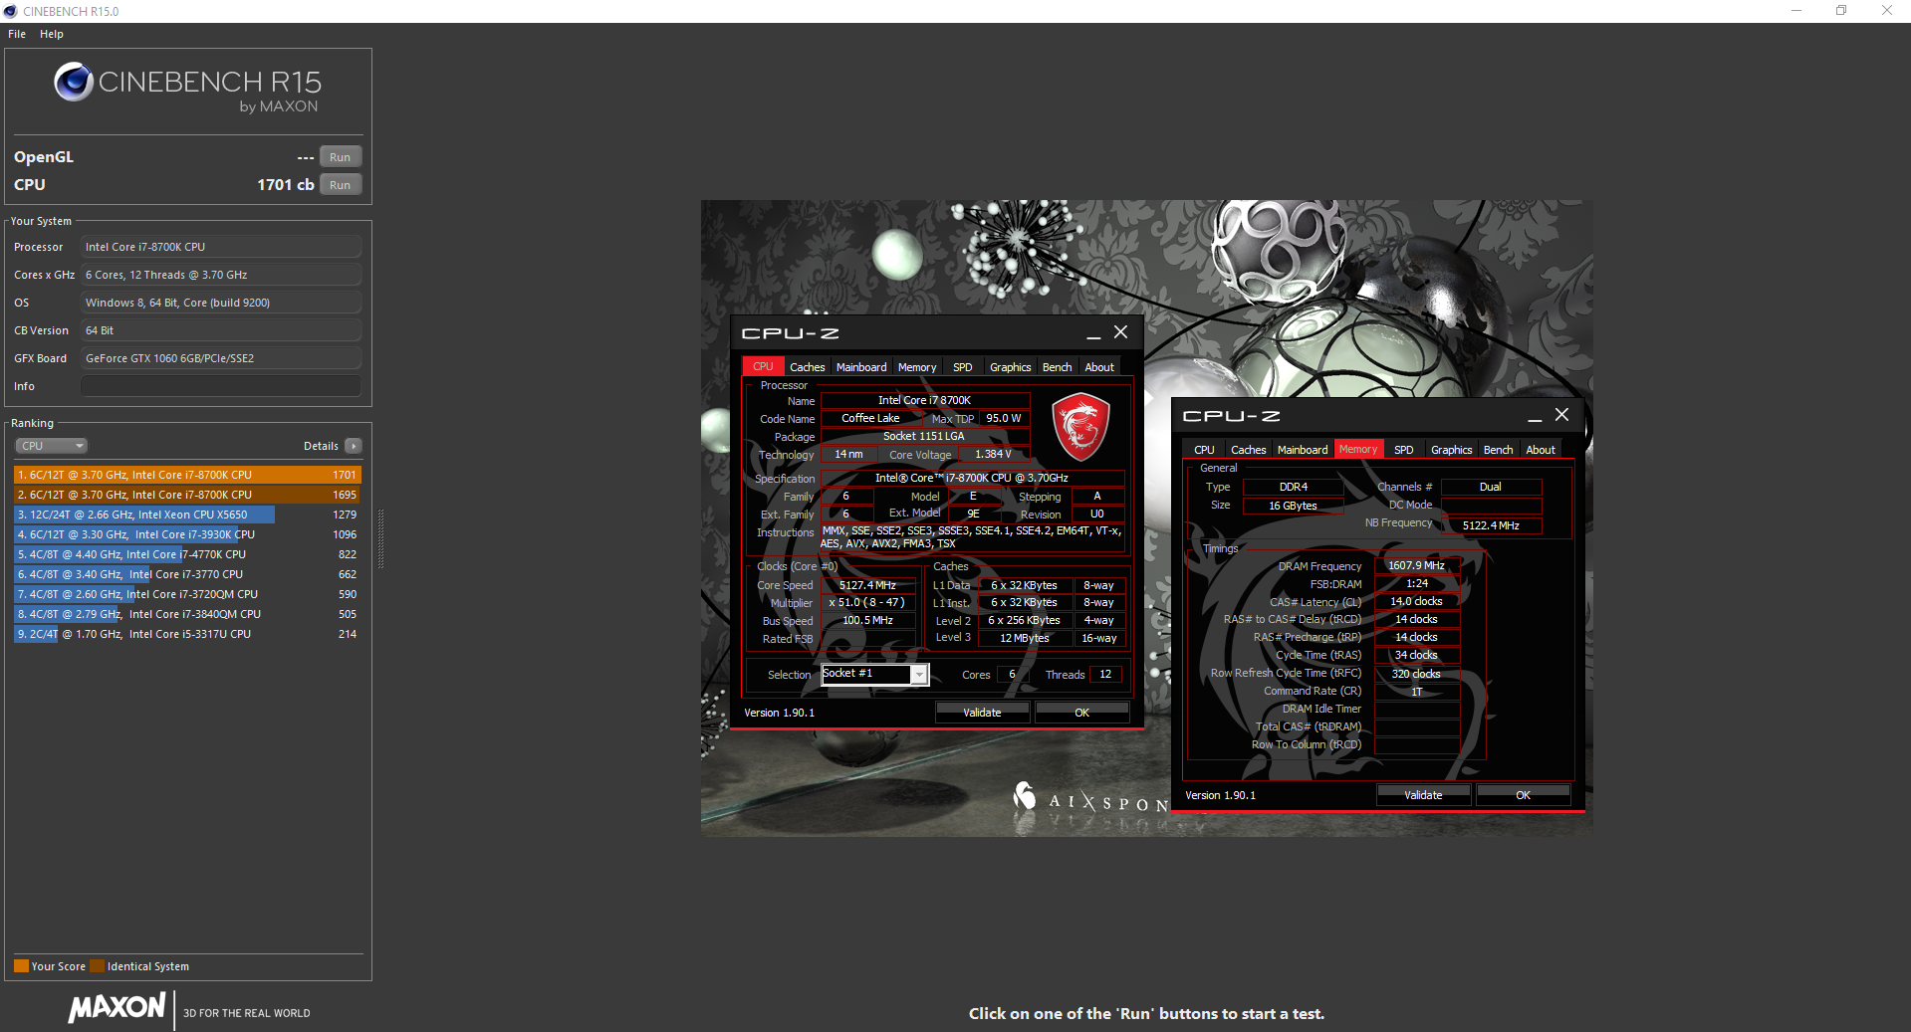Select ranking row 2 with score 1695

[187, 495]
